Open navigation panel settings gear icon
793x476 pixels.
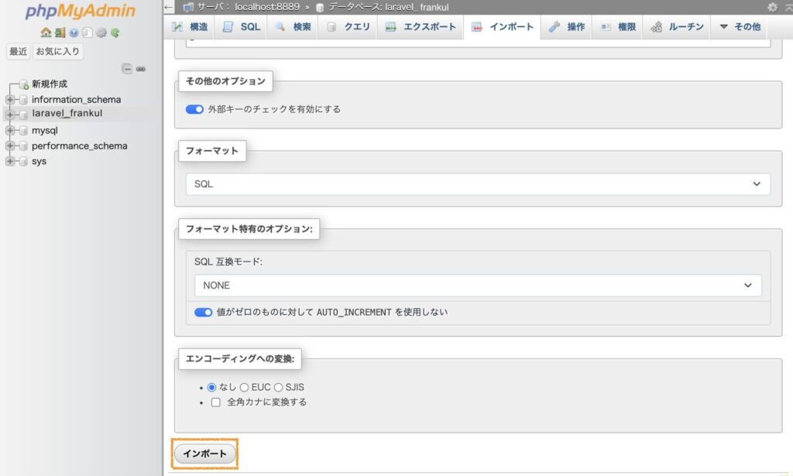pyautogui.click(x=101, y=33)
